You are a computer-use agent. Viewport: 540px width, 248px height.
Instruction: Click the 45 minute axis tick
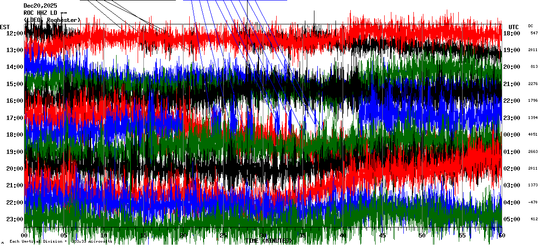[x=382, y=236]
